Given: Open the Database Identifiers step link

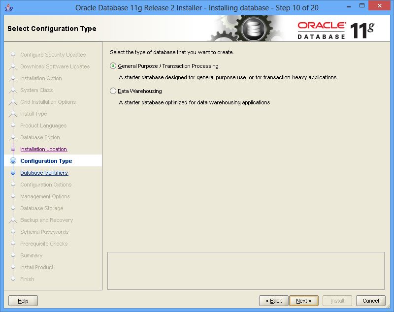Looking at the screenshot, I should coord(44,173).
